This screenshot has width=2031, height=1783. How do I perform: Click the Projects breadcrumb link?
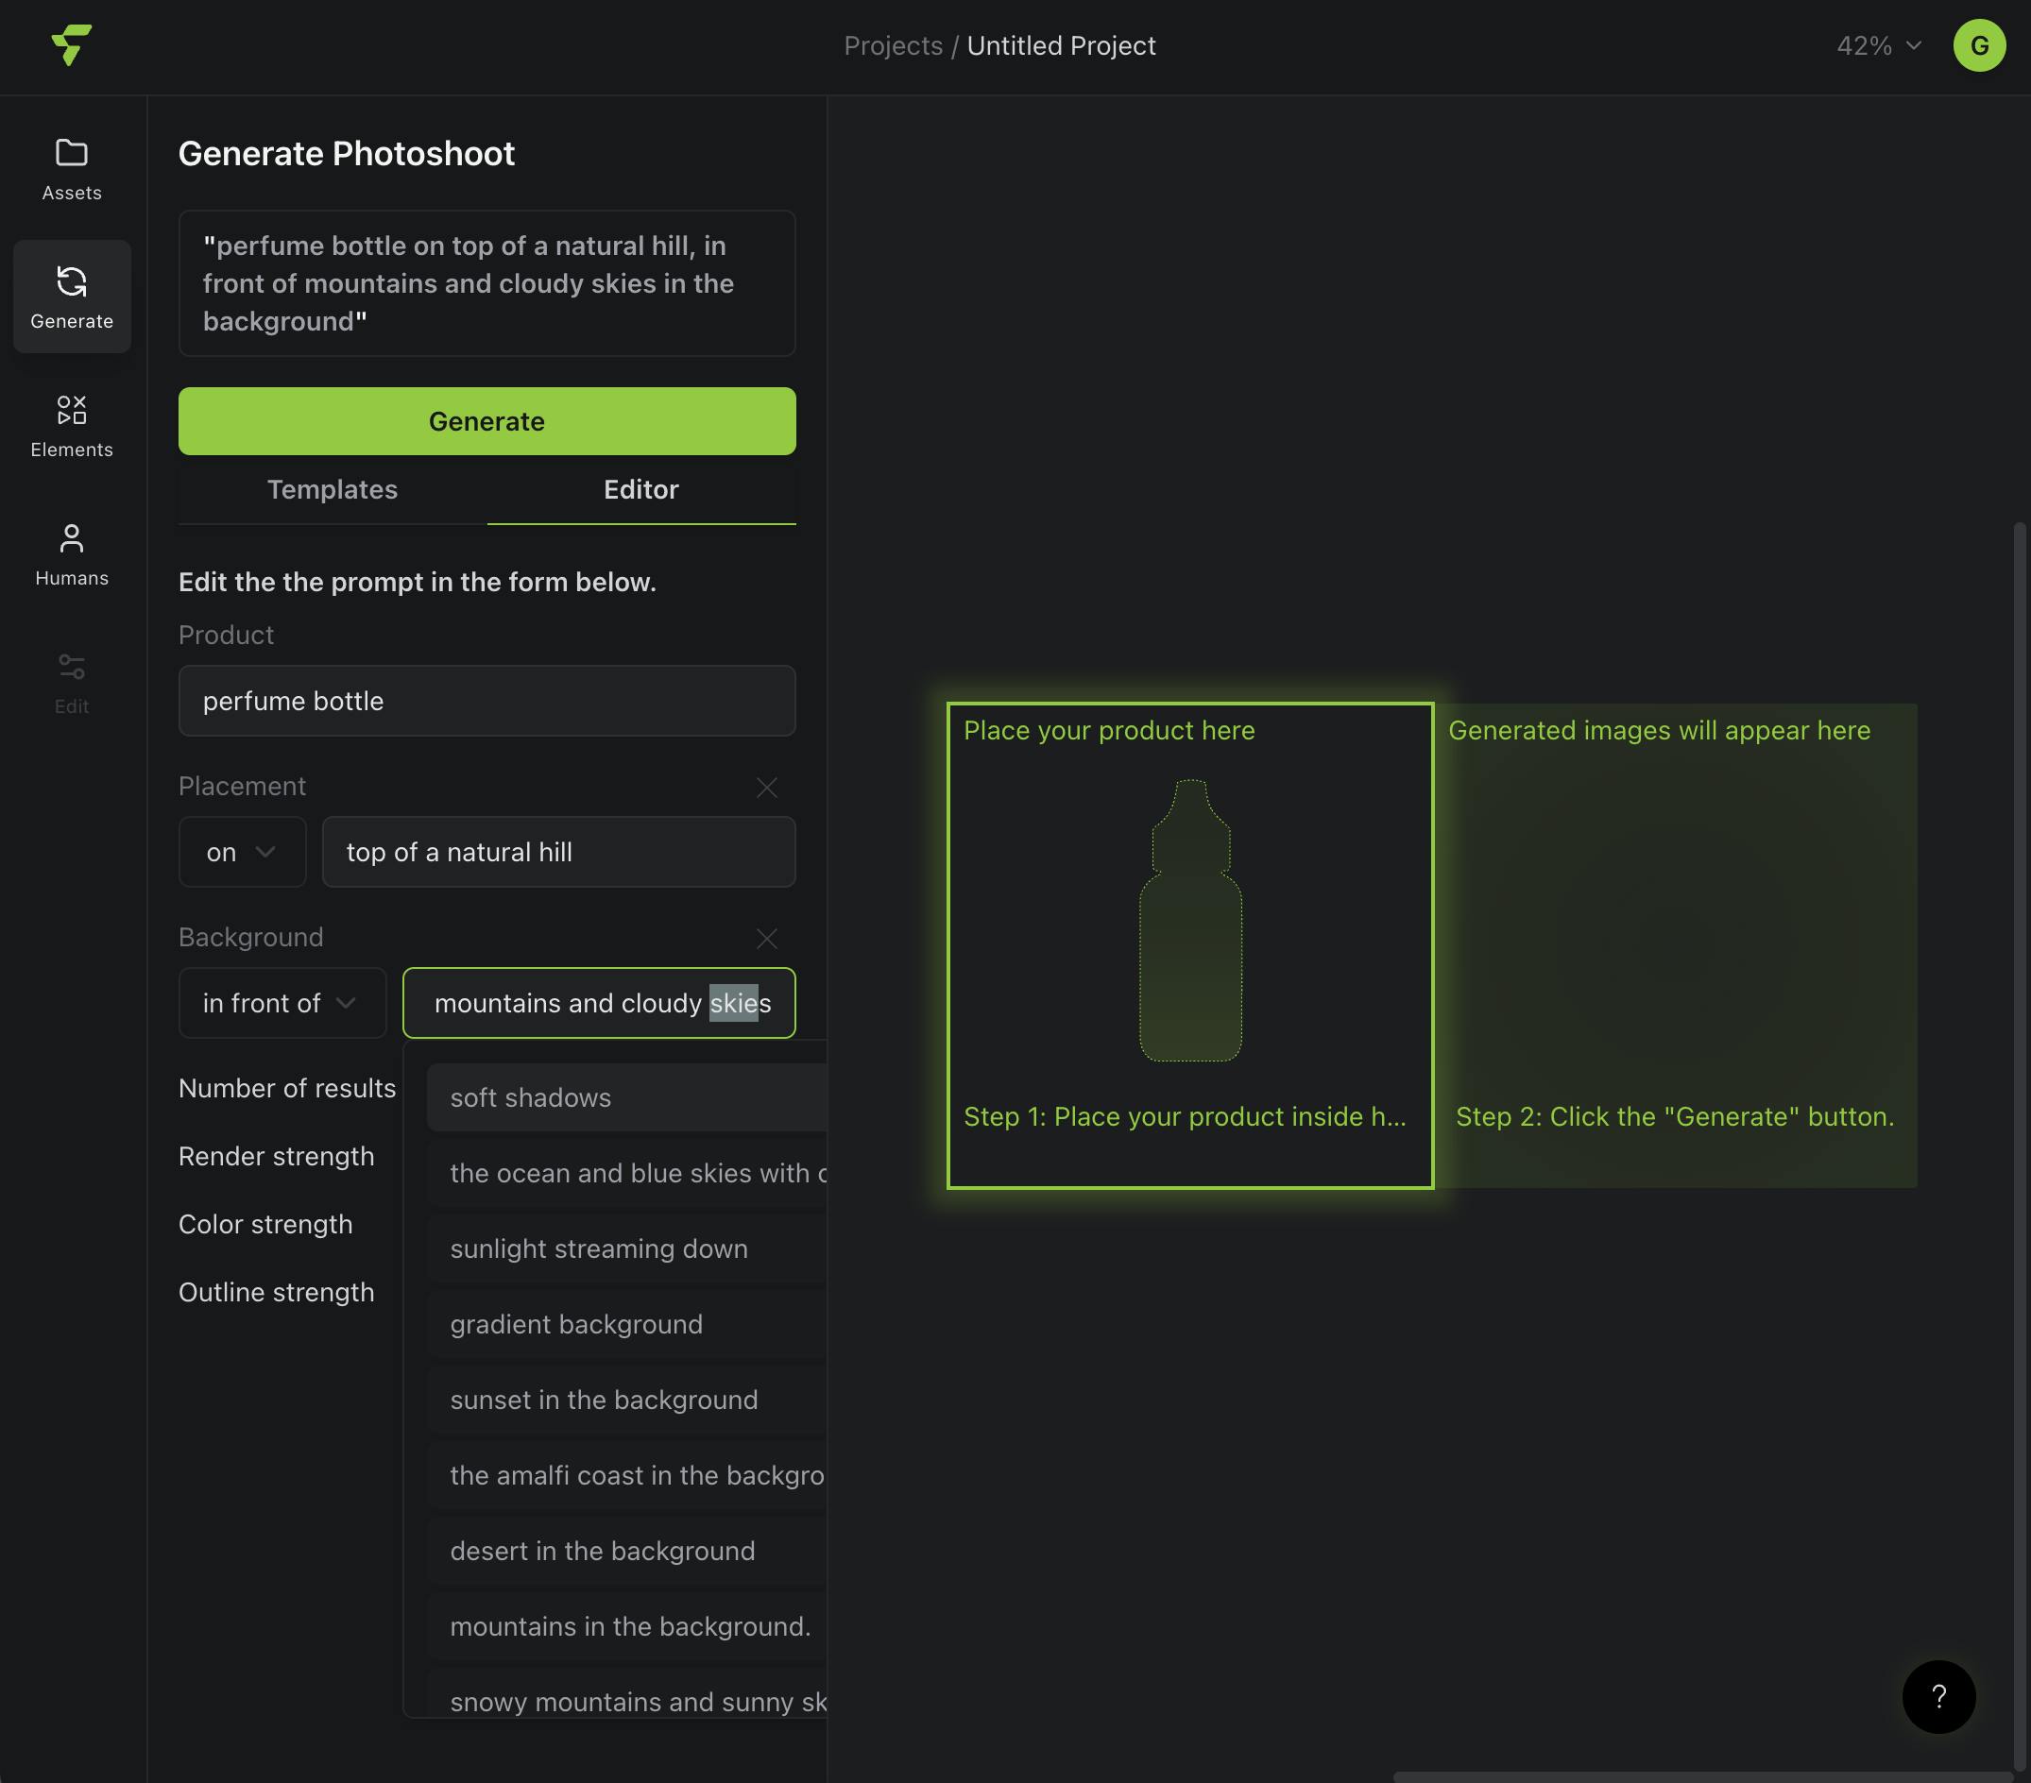(x=893, y=45)
